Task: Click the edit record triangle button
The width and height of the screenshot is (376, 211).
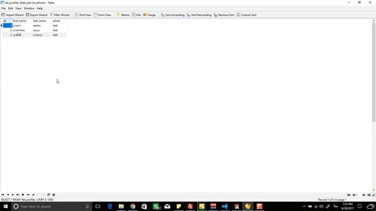Action: [33, 195]
